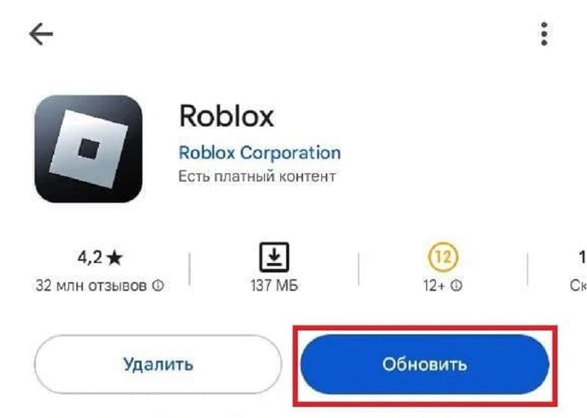This screenshot has width=587, height=418.
Task: Tap the vertical divider between size and age
Action: tap(359, 269)
